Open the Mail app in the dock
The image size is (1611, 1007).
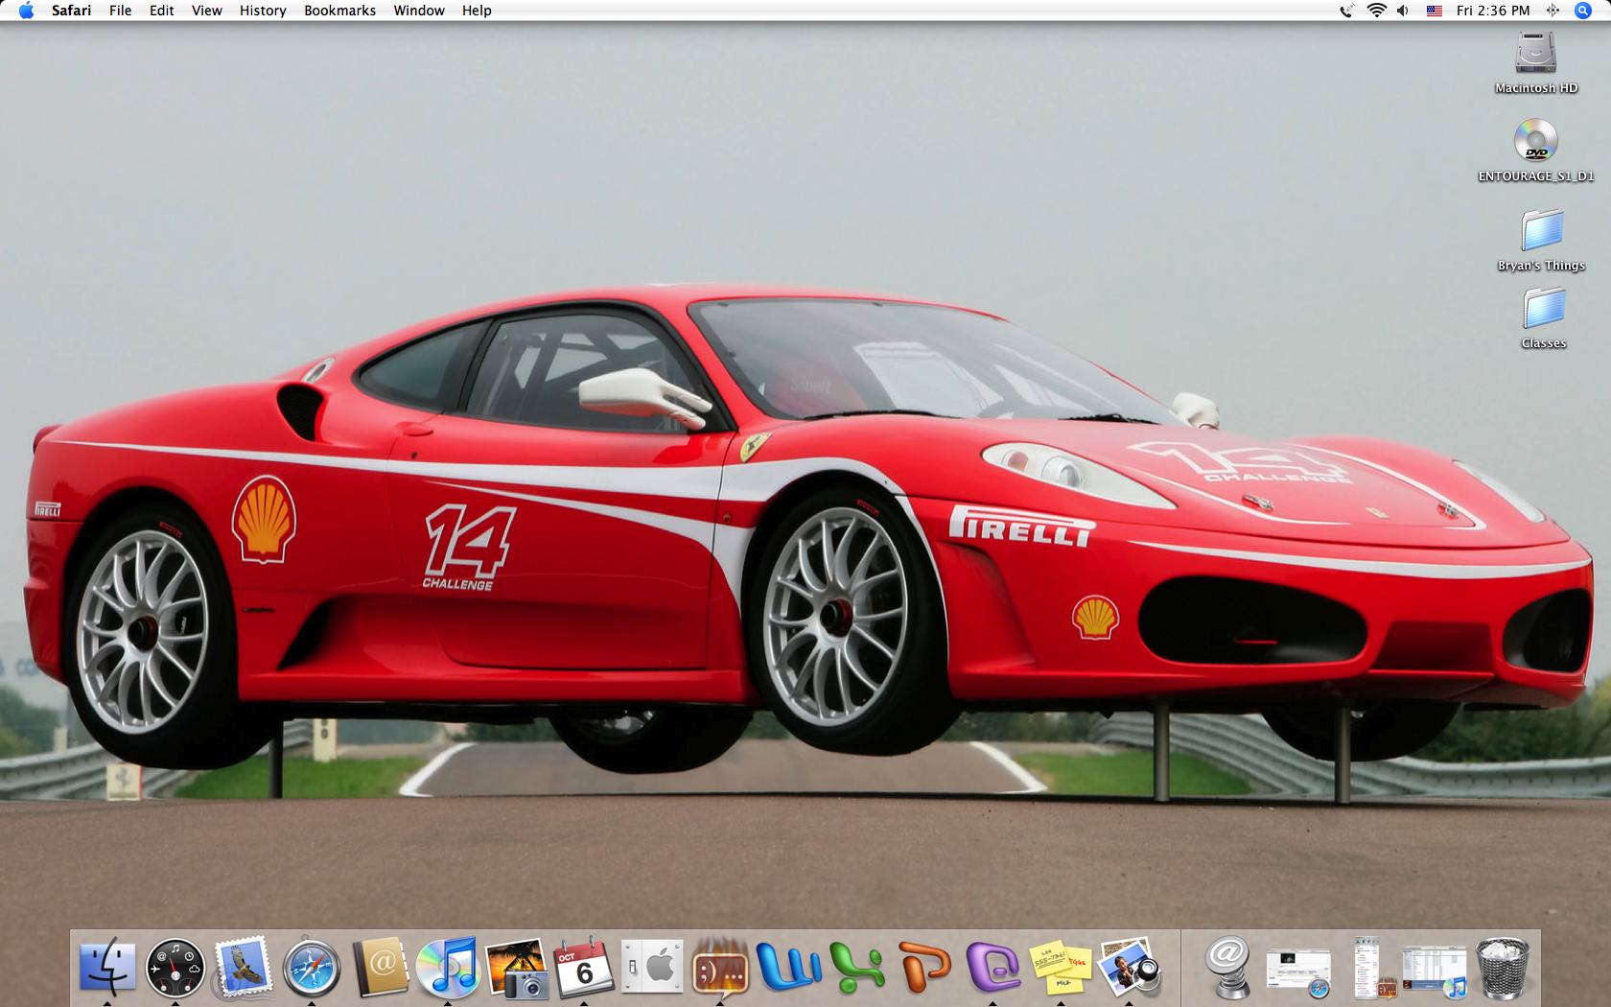click(x=244, y=967)
